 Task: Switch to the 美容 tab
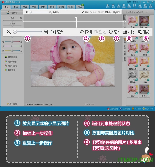15,7
